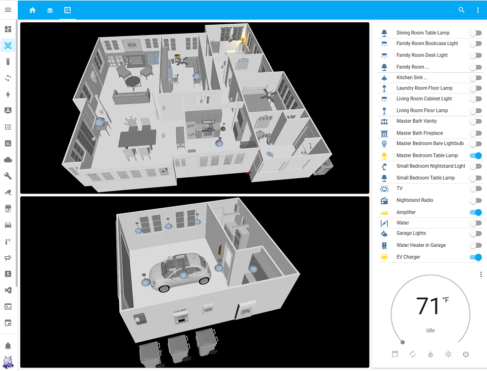
Task: Enable the Garage Lights toggle
Action: click(x=476, y=233)
